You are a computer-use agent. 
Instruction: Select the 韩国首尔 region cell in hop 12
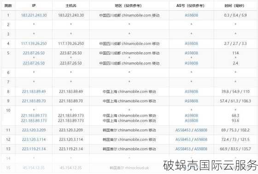(x=129, y=140)
